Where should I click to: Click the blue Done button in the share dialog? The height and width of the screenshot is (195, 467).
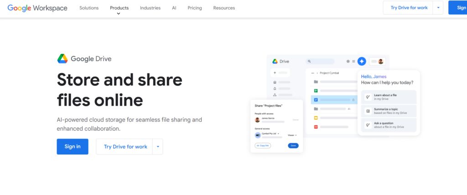tap(293, 146)
